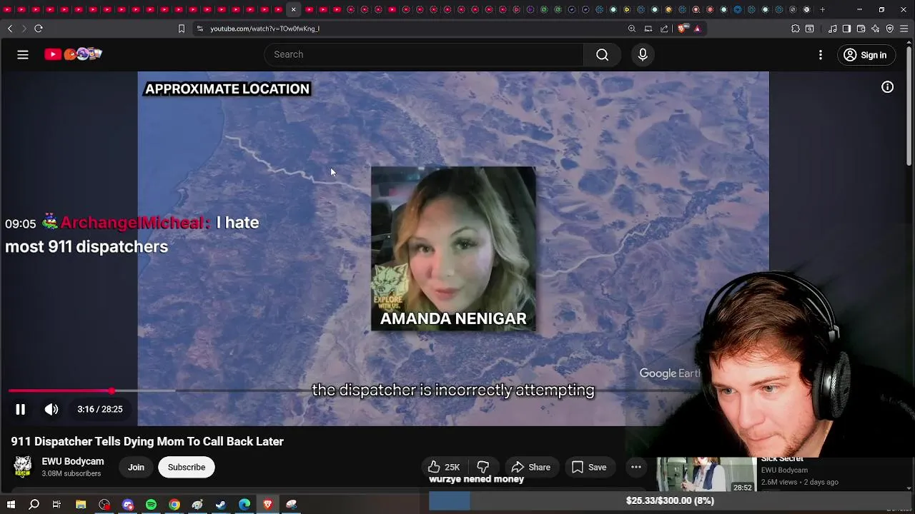Image resolution: width=915 pixels, height=514 pixels.
Task: Open the Share dialog
Action: 531,467
